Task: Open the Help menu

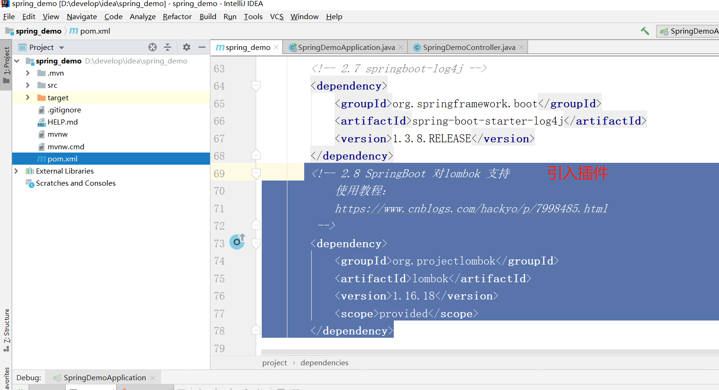Action: coord(334,17)
